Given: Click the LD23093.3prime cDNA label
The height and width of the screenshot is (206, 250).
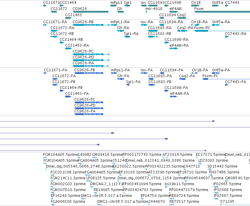Looking at the screenshot, I should (x=213, y=161).
